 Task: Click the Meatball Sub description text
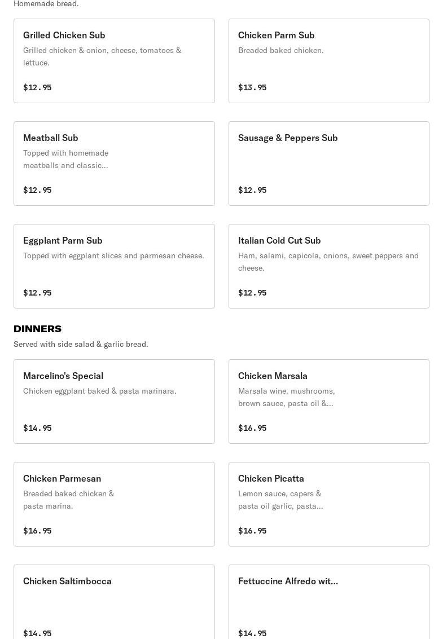pyautogui.click(x=66, y=159)
